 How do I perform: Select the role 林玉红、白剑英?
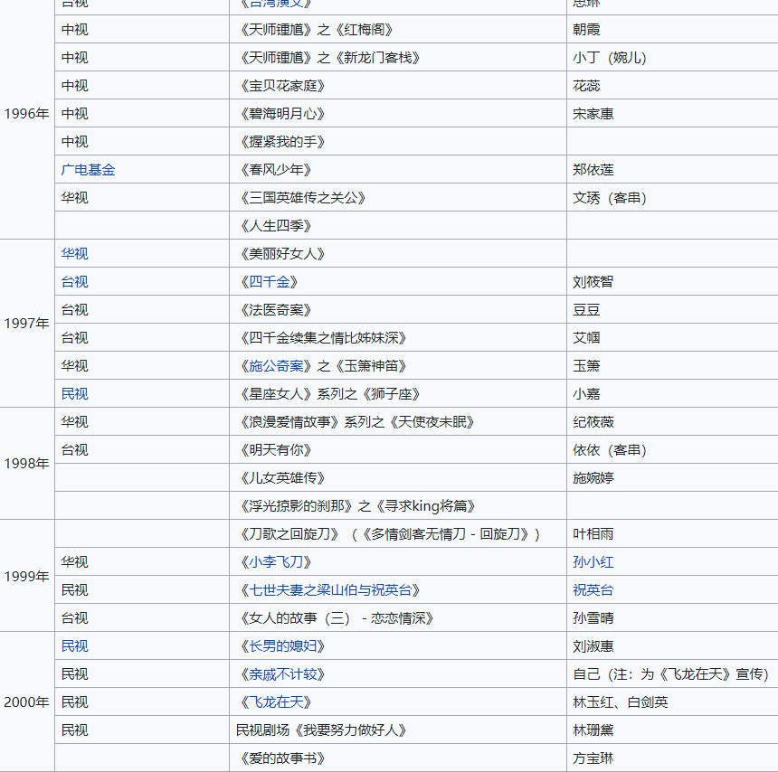pos(621,702)
